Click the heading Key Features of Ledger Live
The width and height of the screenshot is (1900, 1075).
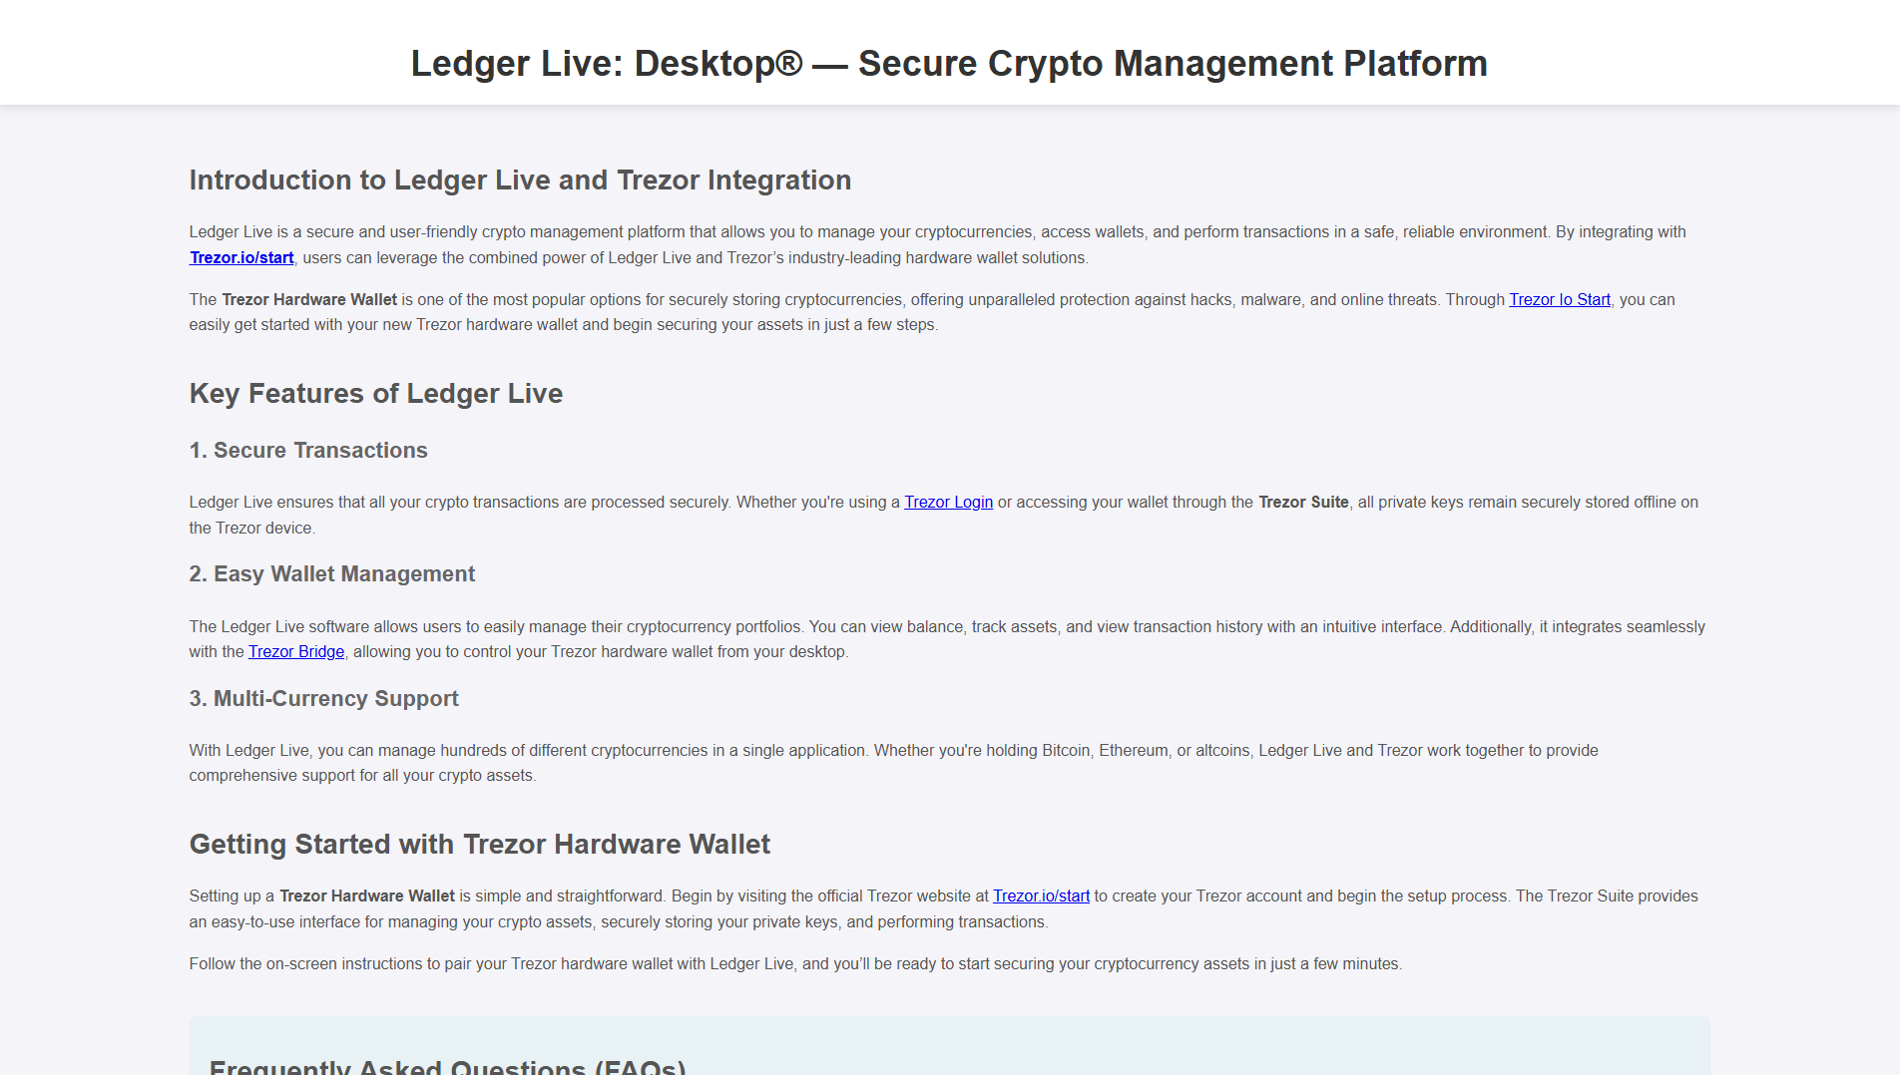[x=376, y=393]
